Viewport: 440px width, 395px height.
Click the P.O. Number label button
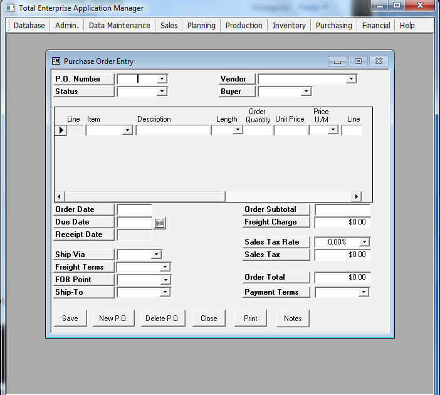[x=83, y=79]
